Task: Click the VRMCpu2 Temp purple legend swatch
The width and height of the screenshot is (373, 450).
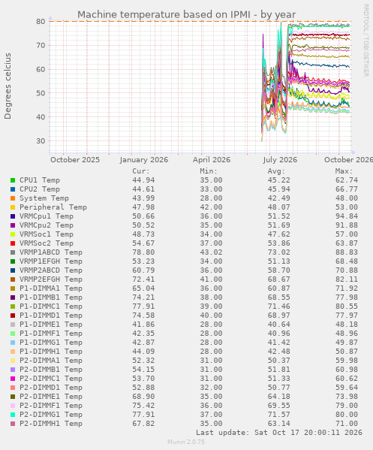Action: click(x=13, y=225)
